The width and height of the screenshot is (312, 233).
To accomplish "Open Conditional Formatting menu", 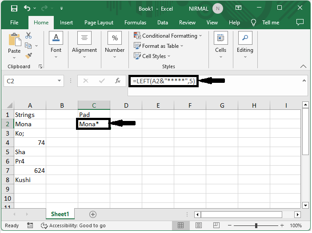I will (168, 36).
